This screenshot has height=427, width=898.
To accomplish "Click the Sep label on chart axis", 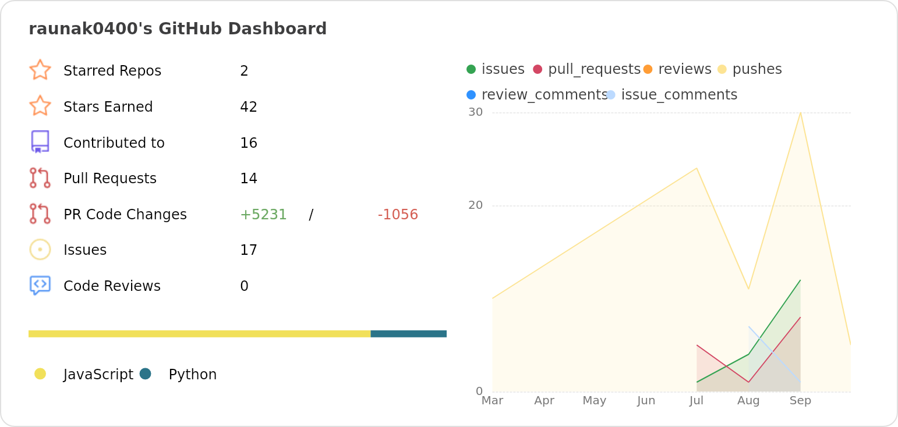I will [x=800, y=401].
